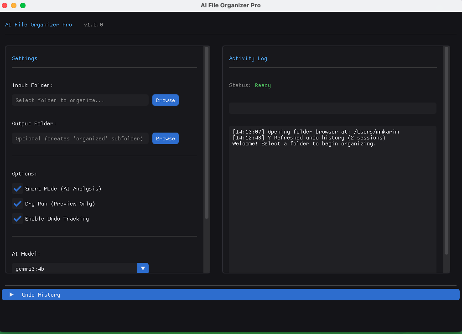
Task: Click the 'Options:' label
Action: 25,174
